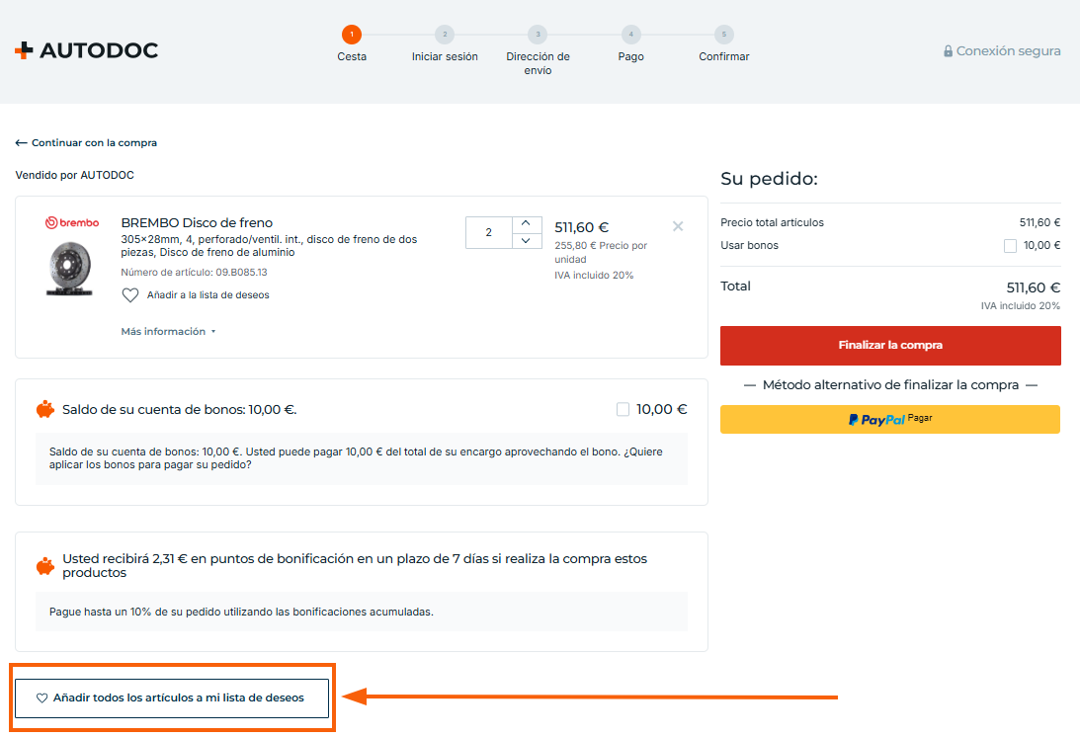The height and width of the screenshot is (738, 1080).
Task: Select step 2 'Iniciar sesión'
Action: pos(445,35)
